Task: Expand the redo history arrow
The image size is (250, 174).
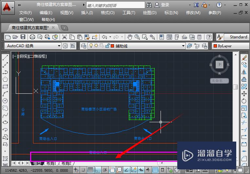Action: coord(122,37)
